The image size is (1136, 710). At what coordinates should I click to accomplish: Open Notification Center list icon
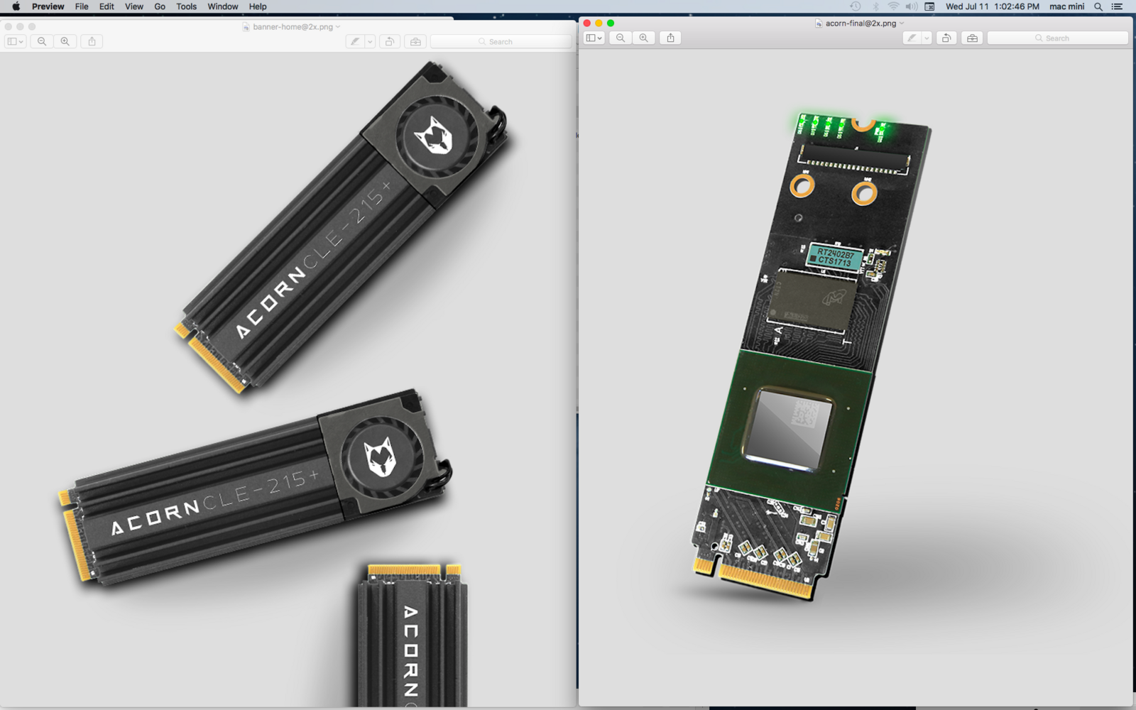(x=1117, y=6)
